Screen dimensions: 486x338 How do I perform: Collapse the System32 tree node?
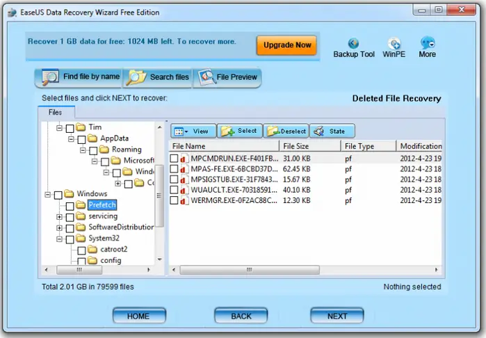(x=60, y=239)
